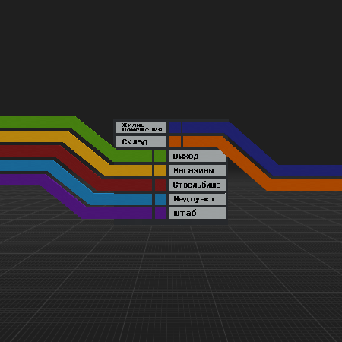Pick the small orange square beside Склад
342x342 pixels.
[x=175, y=141]
